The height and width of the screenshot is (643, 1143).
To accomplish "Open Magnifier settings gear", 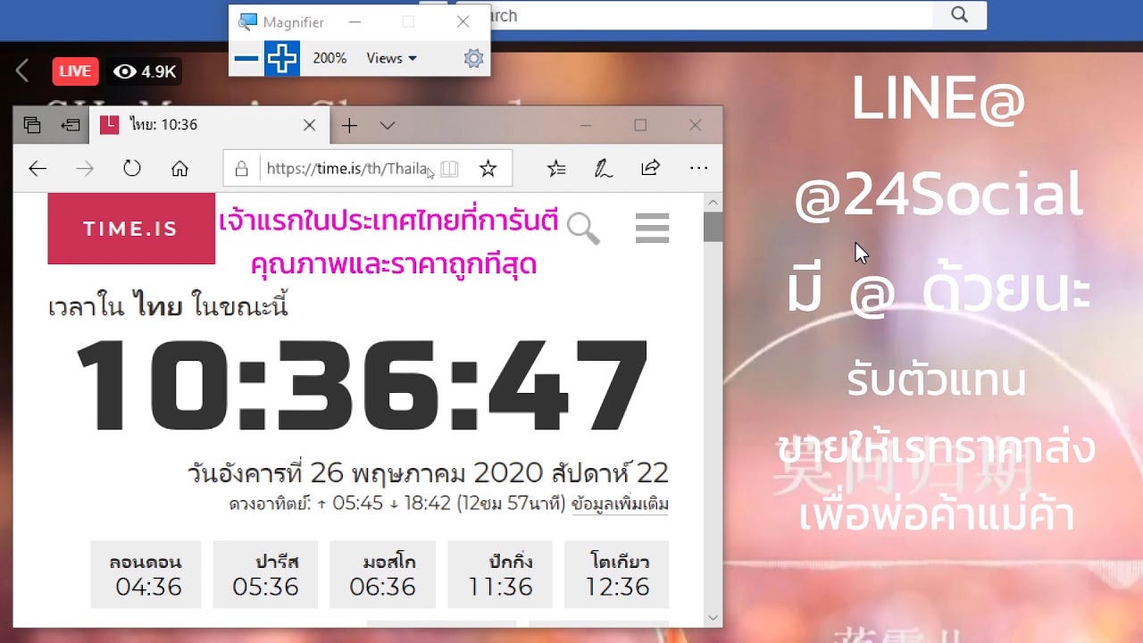I will coord(473,59).
